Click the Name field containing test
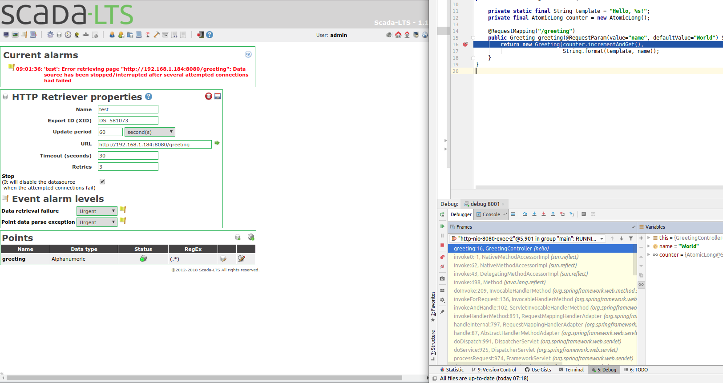Screen dimensions: 723x383 128,109
